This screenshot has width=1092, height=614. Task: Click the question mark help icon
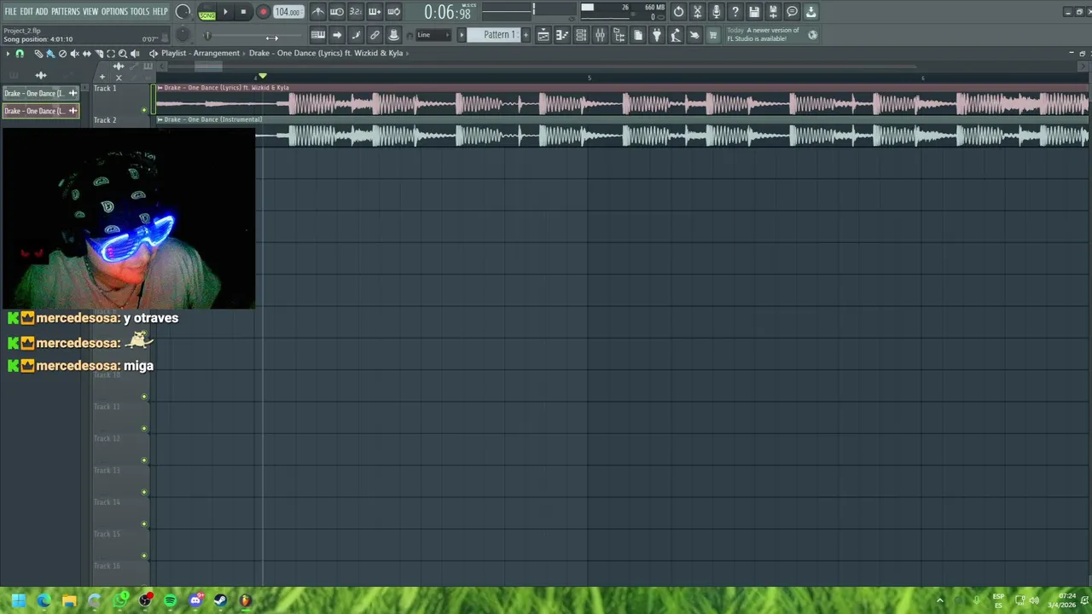pos(735,12)
